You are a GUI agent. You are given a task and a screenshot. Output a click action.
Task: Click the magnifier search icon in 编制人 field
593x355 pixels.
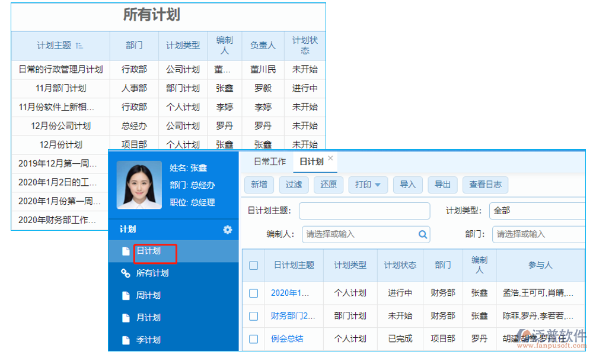coord(422,234)
